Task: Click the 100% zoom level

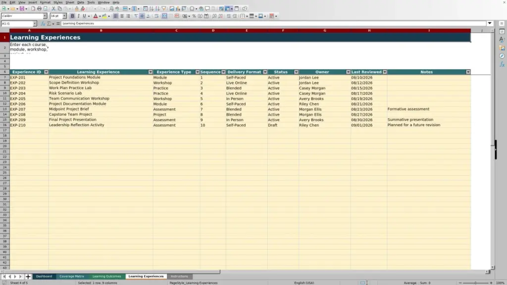Action: coord(500,283)
